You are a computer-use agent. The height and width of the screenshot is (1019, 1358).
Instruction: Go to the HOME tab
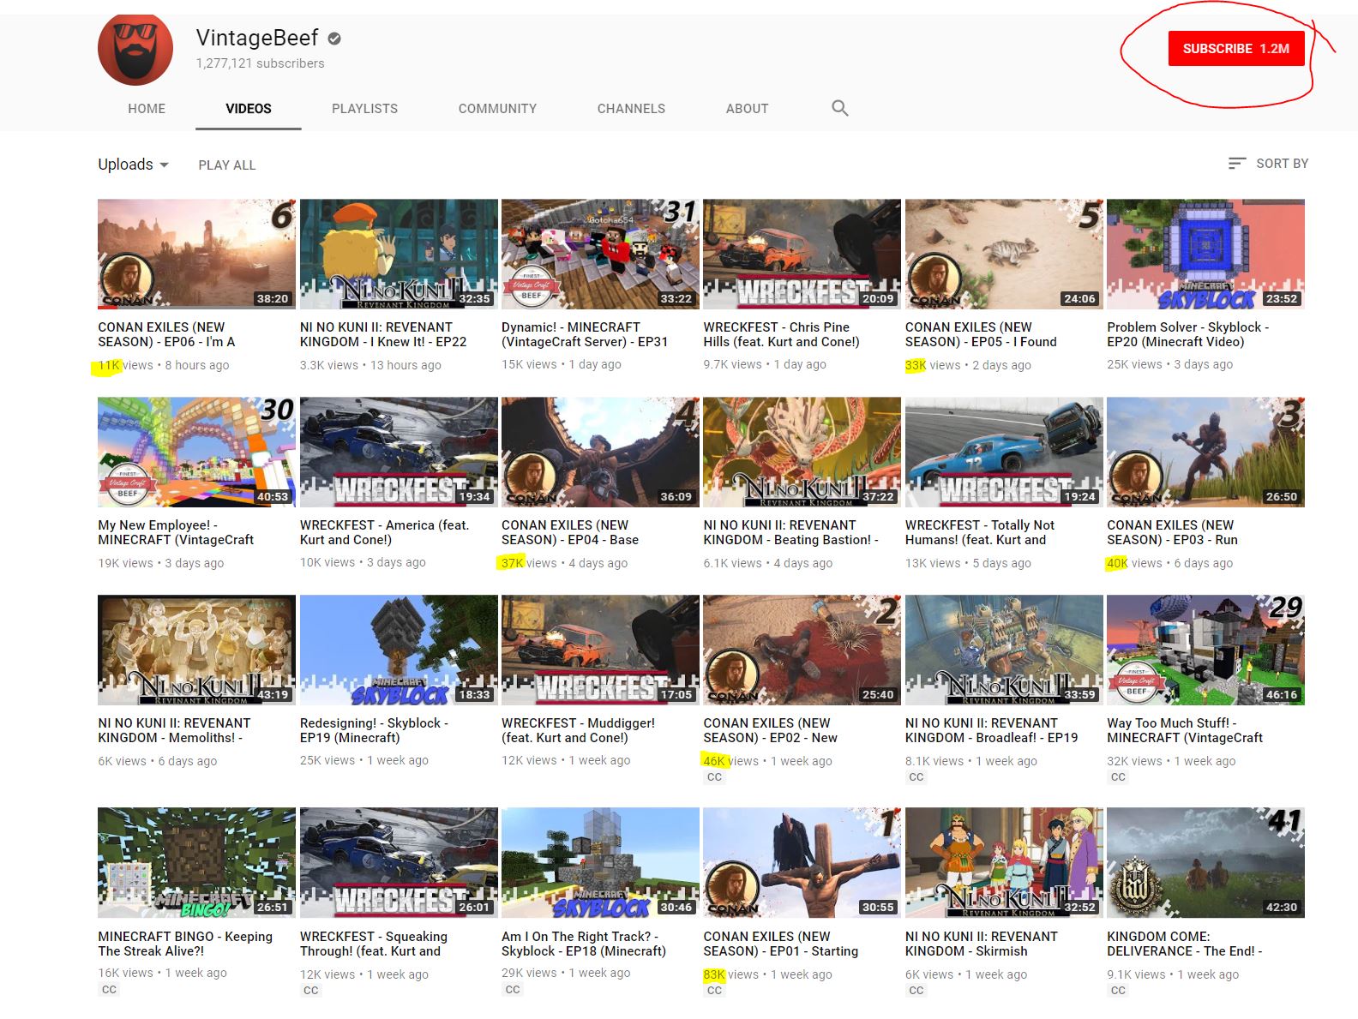point(147,109)
